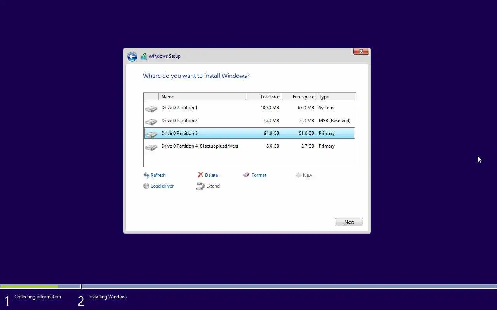The height and width of the screenshot is (310, 497).
Task: Click the Windows Setup title icon
Action: [144, 57]
